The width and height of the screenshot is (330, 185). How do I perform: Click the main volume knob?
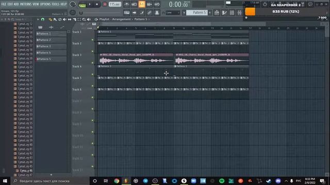pyautogui.click(x=72, y=4)
